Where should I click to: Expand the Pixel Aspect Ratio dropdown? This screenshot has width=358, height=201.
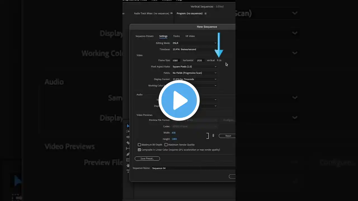194,67
